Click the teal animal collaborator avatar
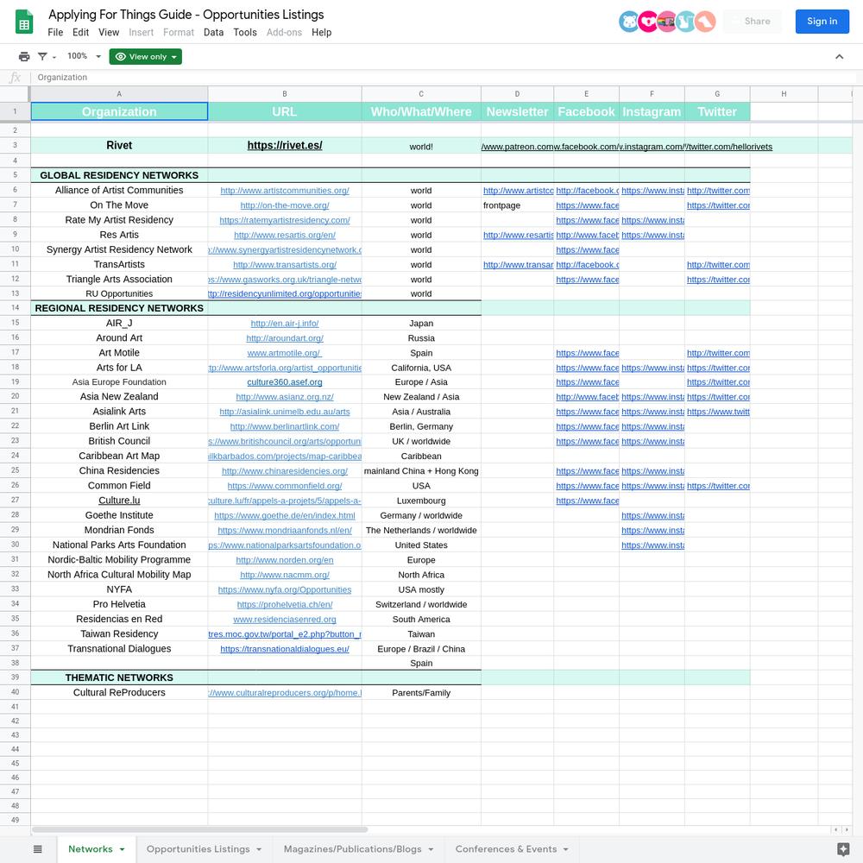The width and height of the screenshot is (863, 863). [x=686, y=22]
